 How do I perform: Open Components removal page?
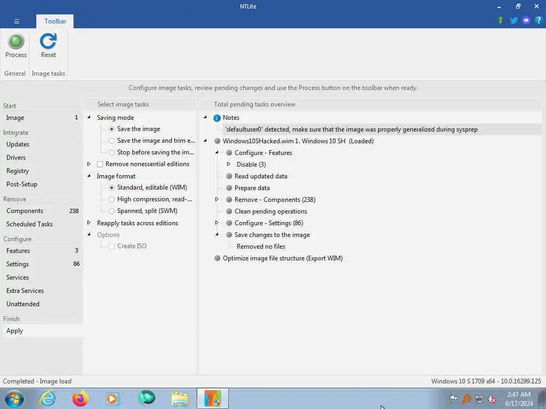click(42, 211)
